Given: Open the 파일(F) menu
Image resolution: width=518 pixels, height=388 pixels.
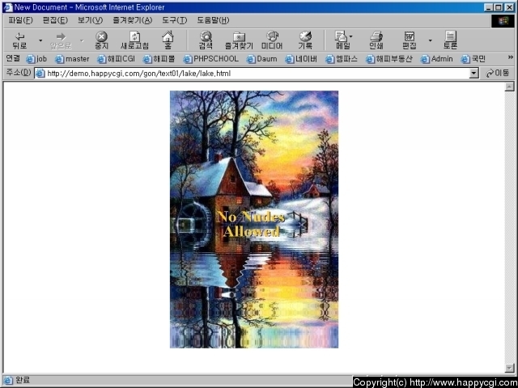Looking at the screenshot, I should tap(20, 20).
